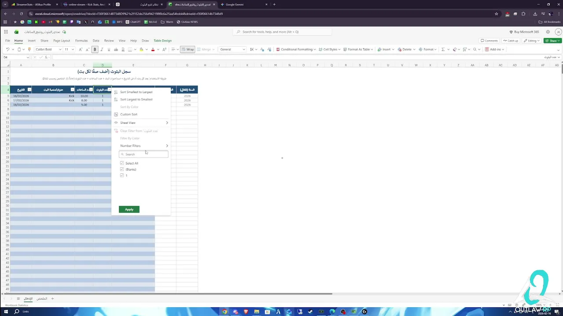Open the Page Layout ribbon tab

pyautogui.click(x=62, y=40)
